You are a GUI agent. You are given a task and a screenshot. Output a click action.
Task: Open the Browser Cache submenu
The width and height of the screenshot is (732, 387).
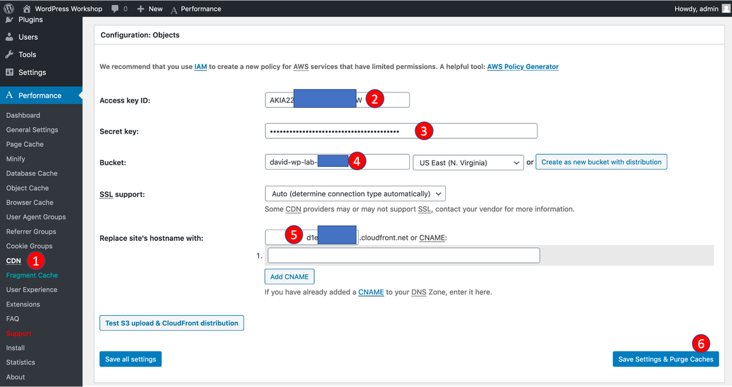point(30,203)
